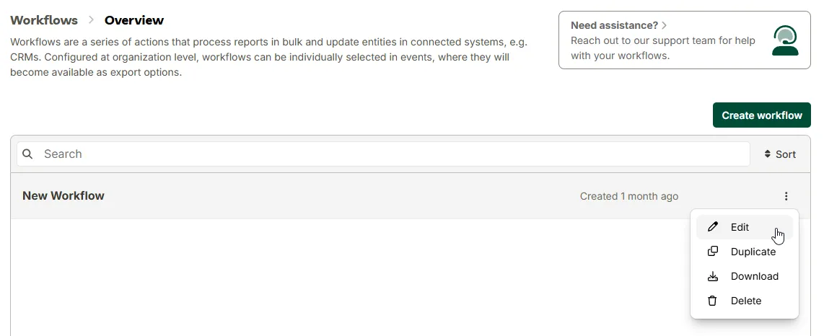
Task: Choose Download in the workflow menu
Action: click(x=744, y=277)
